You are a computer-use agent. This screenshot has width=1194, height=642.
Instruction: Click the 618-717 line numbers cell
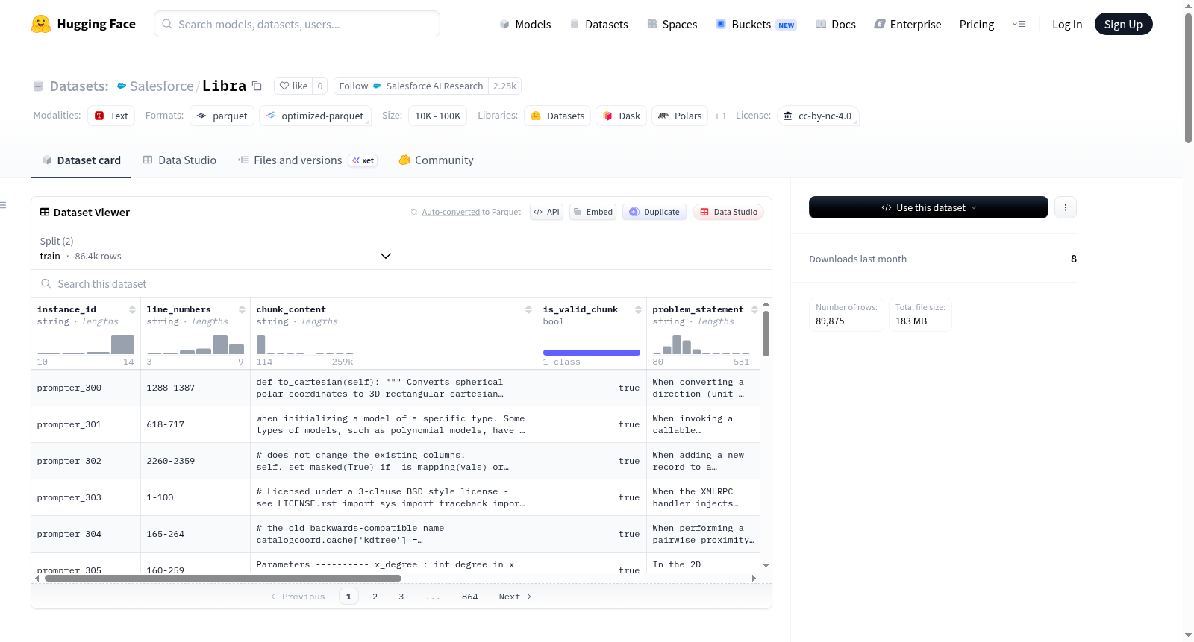pos(196,424)
